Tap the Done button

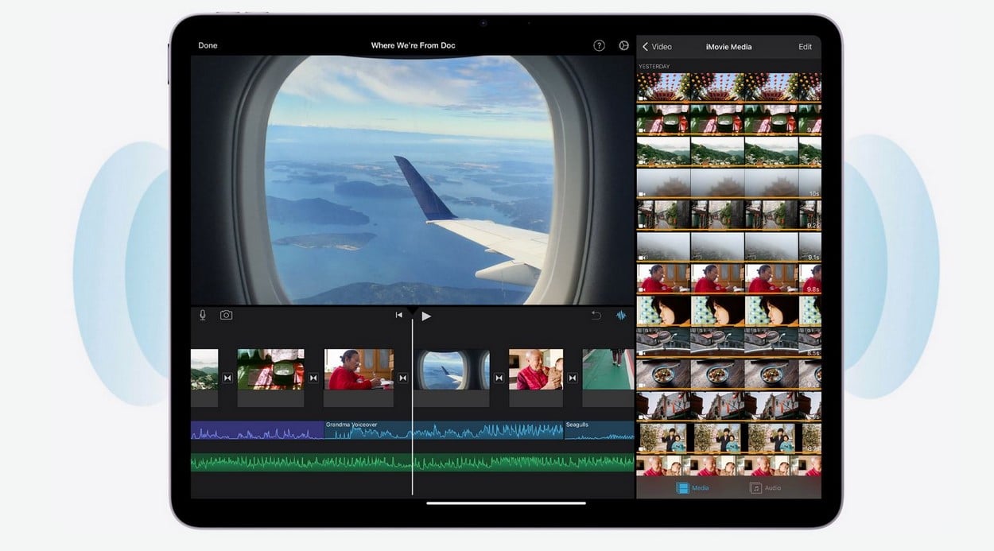click(208, 45)
